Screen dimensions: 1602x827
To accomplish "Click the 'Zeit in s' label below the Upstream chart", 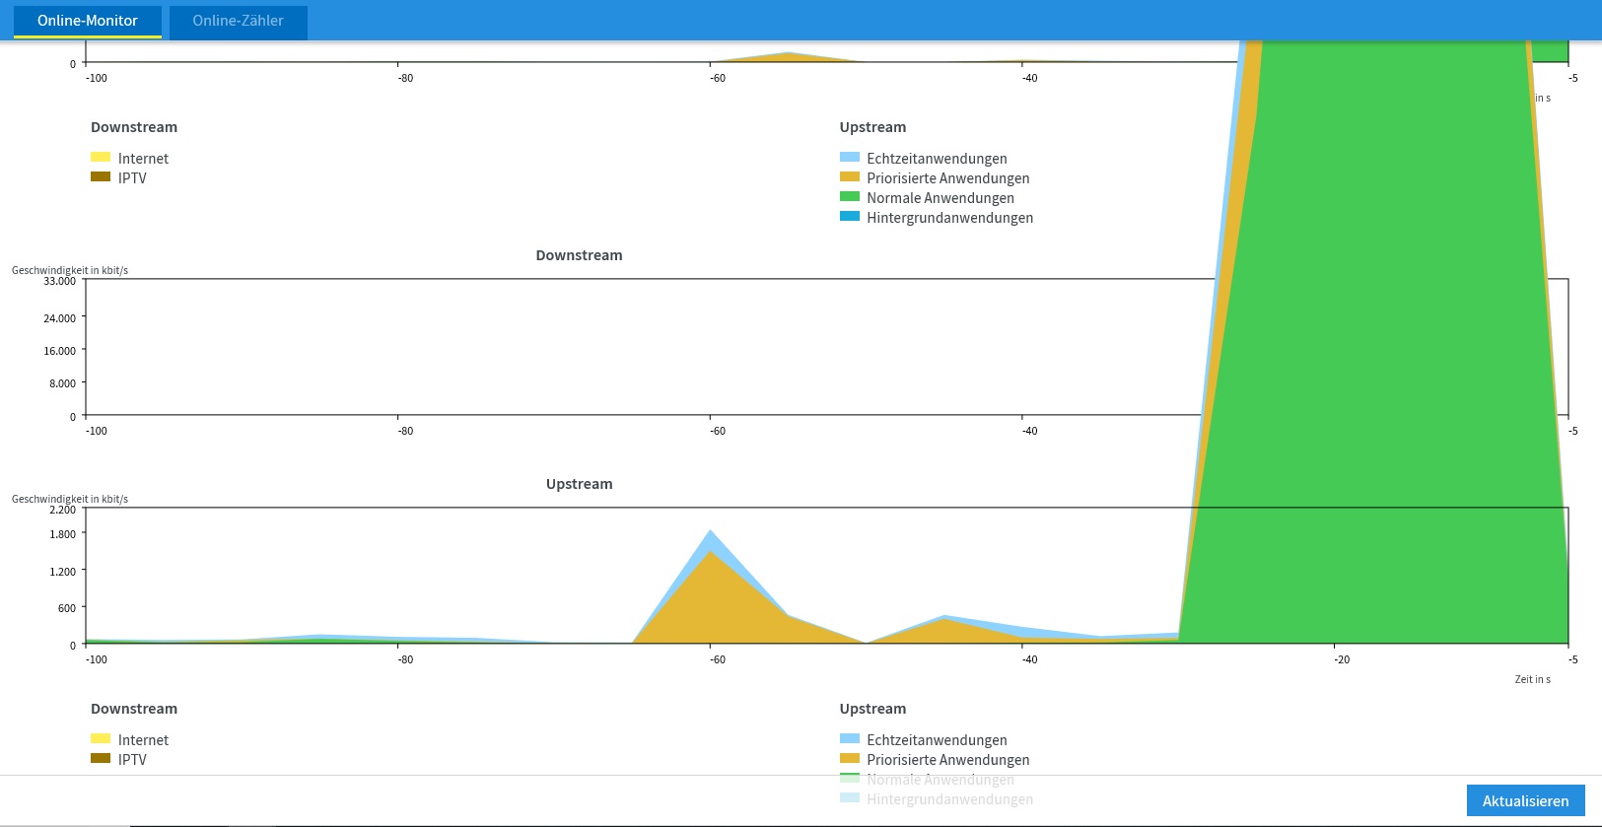I will pos(1533,679).
